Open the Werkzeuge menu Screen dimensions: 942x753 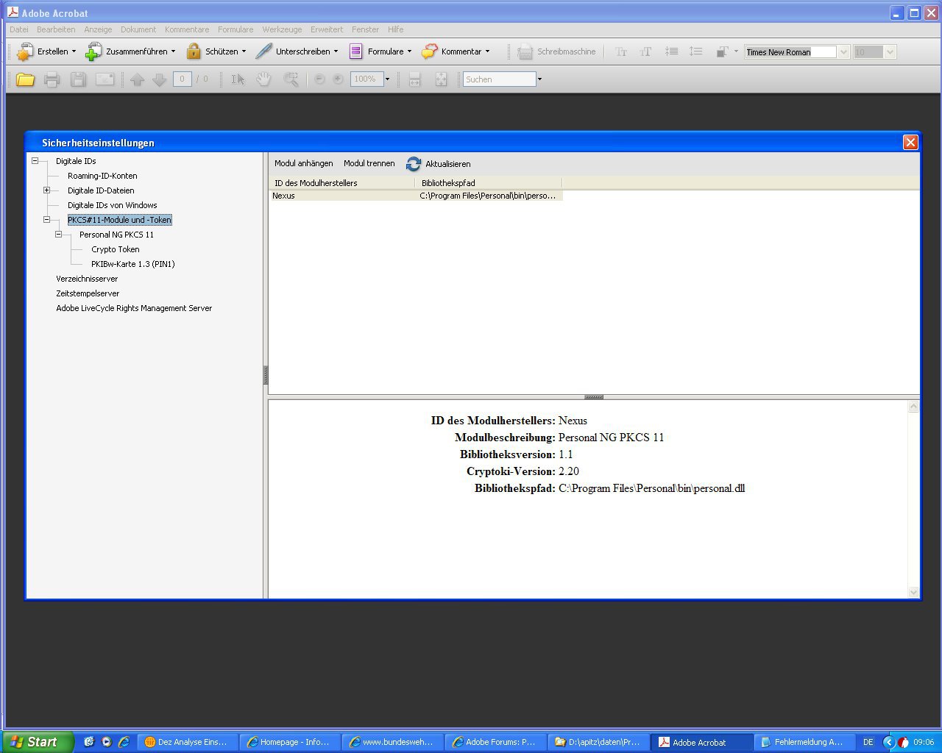(282, 29)
